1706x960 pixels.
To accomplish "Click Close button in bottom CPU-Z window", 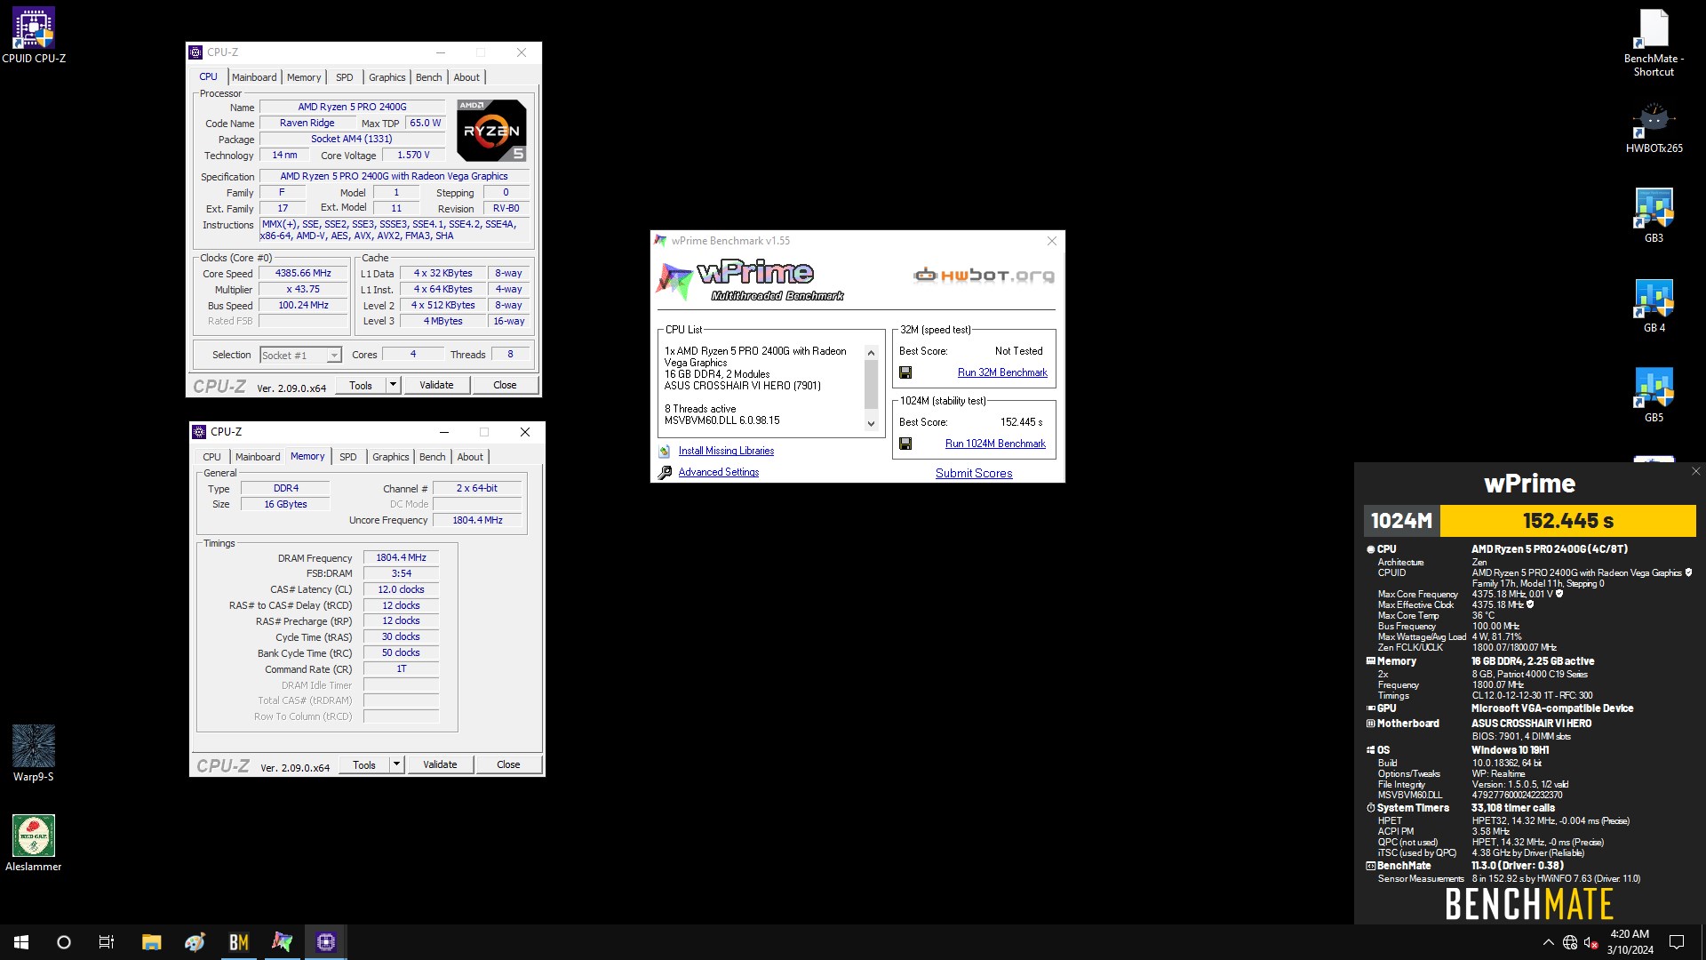I will point(508,764).
